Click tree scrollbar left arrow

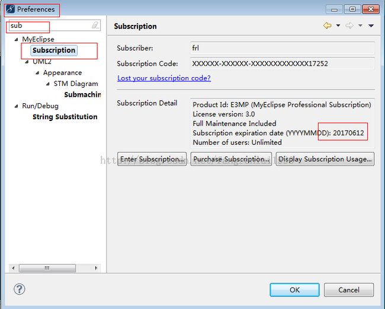pyautogui.click(x=13, y=268)
